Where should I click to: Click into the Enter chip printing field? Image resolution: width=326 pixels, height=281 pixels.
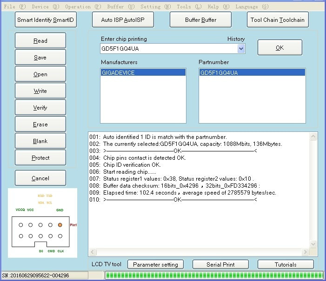click(169, 49)
